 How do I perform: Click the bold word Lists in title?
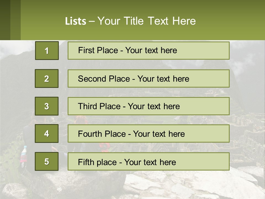coord(76,21)
